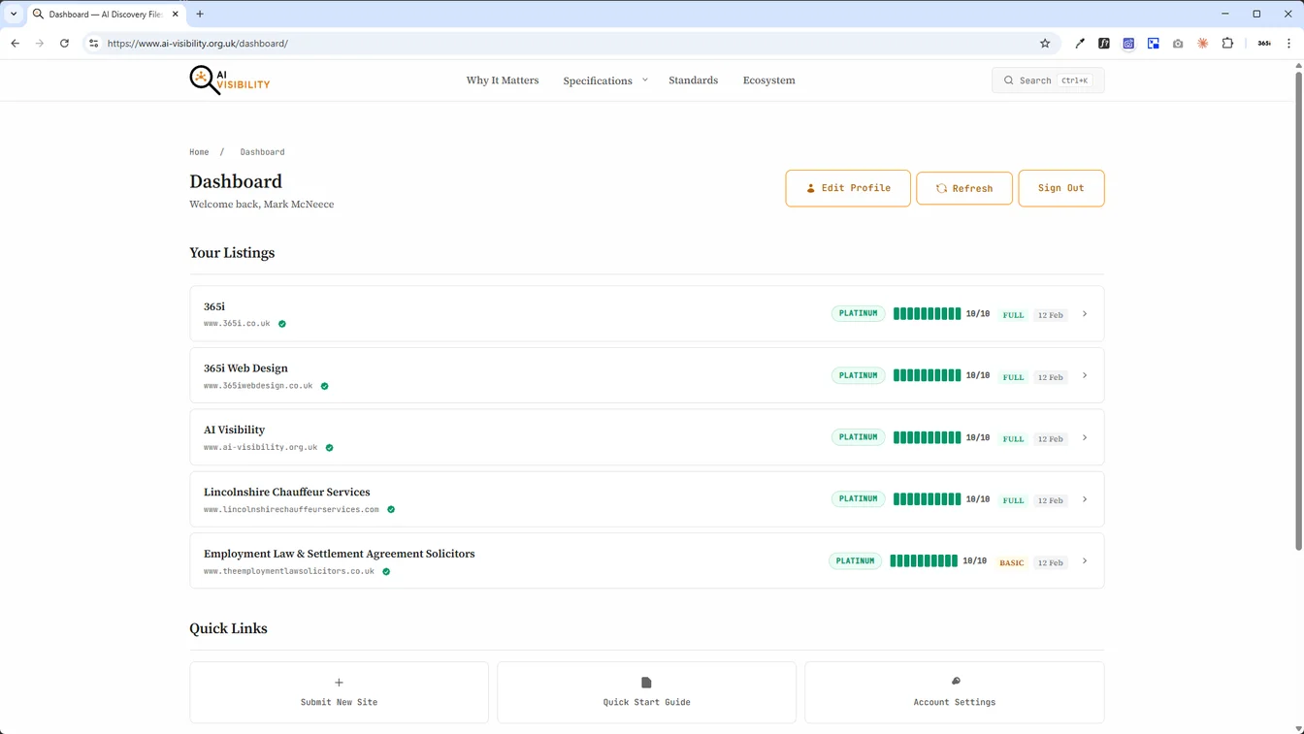Viewport: 1304px width, 734px height.
Task: Expand Lincolnshire Chauffeur Services chevron
Action: tap(1085, 499)
